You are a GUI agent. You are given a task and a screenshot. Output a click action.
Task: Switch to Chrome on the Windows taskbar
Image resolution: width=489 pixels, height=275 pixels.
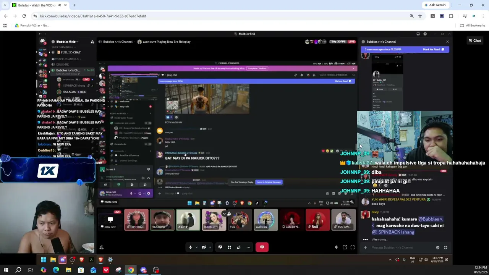[x=131, y=270]
